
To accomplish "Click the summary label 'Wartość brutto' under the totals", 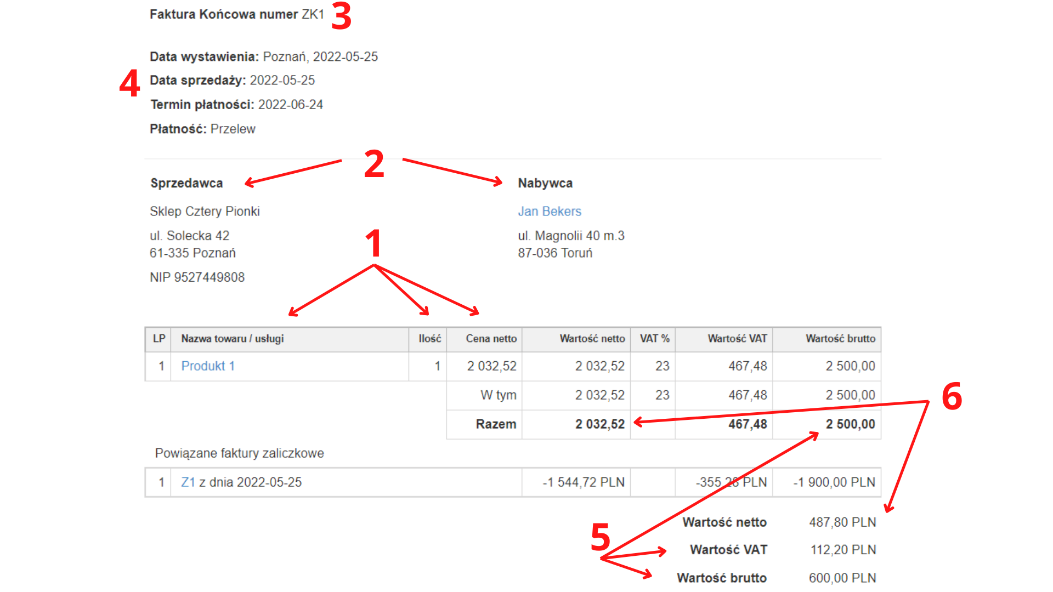I will tap(722, 578).
